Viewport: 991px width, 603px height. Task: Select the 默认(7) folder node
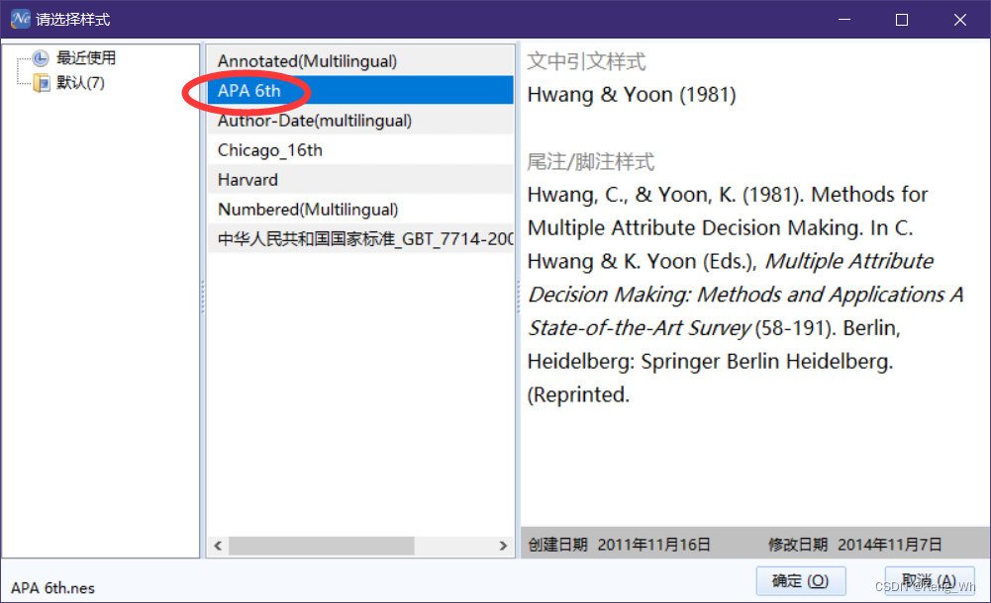click(x=80, y=83)
